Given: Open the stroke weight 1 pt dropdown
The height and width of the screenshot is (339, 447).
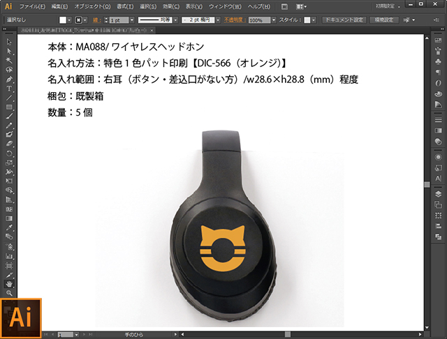Looking at the screenshot, I should 132,20.
